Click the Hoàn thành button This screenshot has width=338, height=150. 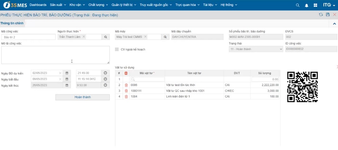point(82,97)
